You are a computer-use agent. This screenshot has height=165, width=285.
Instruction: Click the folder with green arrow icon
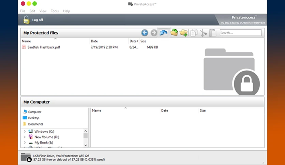pos(174,32)
